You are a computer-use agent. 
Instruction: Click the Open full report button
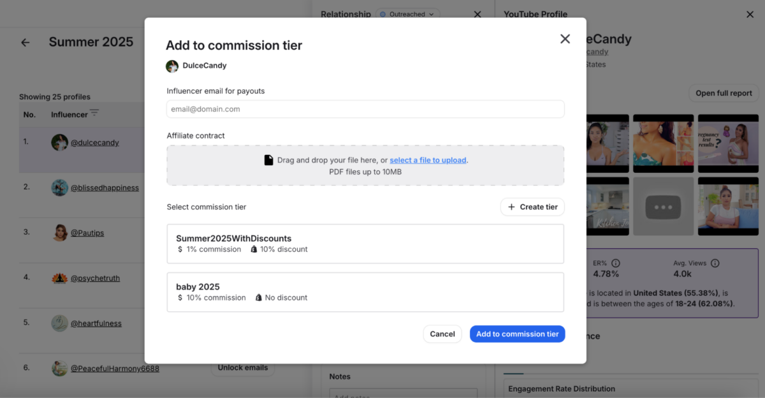click(x=724, y=92)
